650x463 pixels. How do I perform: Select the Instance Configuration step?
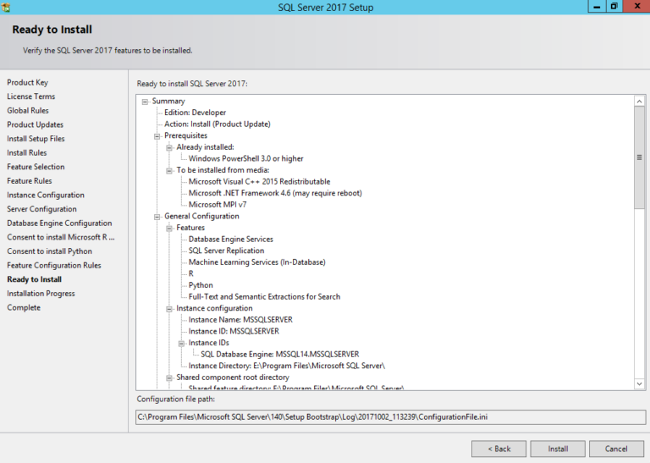[x=46, y=195]
